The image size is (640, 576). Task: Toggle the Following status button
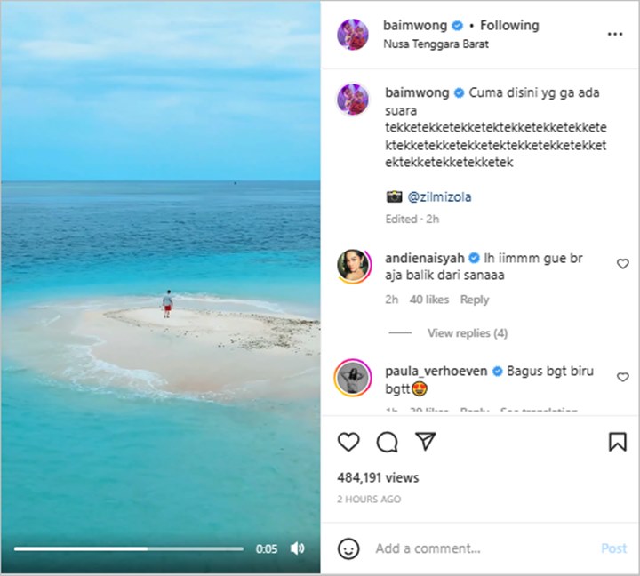[509, 25]
